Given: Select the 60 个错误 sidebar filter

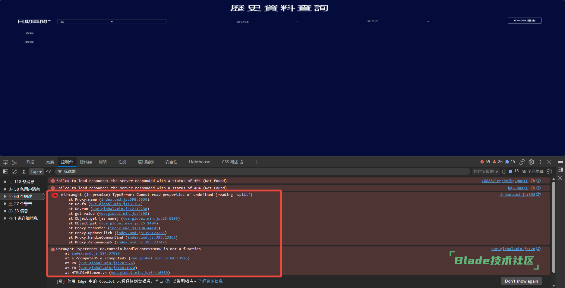Looking at the screenshot, I should pyautogui.click(x=23, y=196).
